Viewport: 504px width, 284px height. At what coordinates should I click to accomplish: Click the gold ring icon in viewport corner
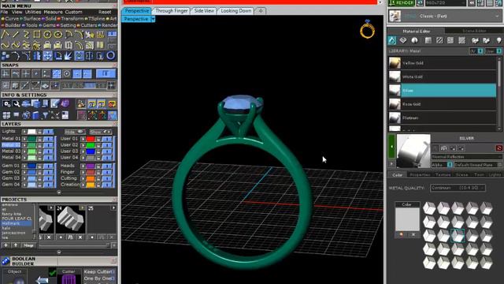coord(367,29)
